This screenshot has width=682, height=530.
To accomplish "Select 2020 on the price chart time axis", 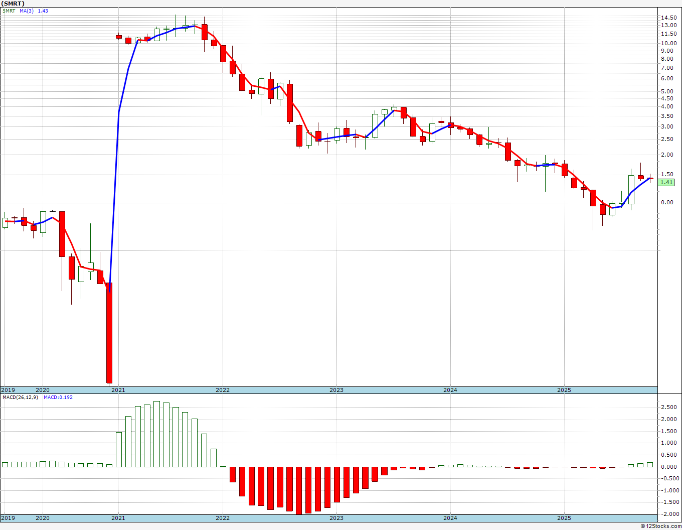I will coord(43,390).
